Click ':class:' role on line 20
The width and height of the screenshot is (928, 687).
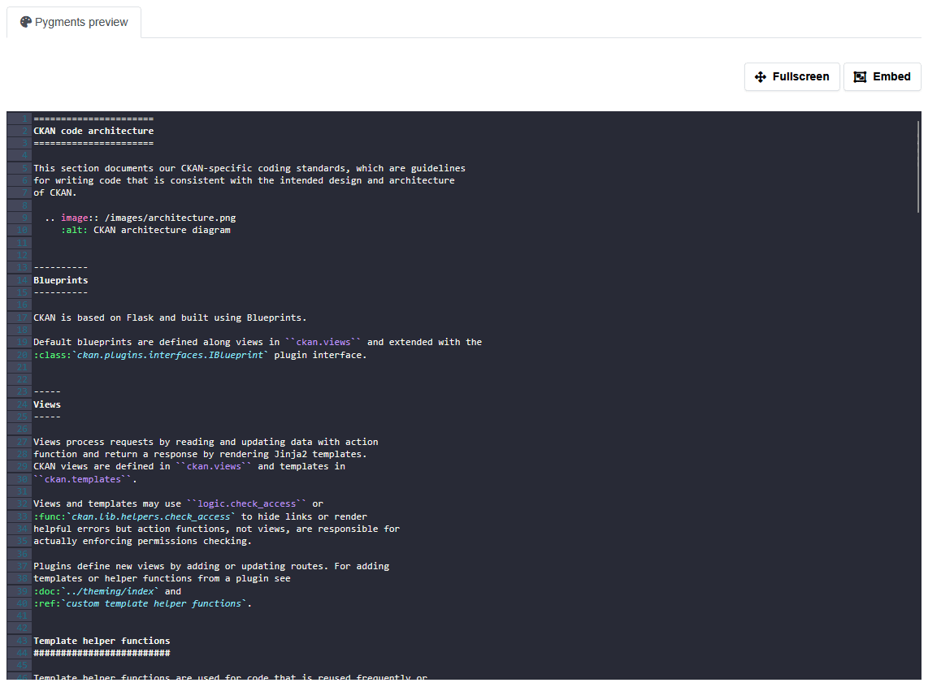pyautogui.click(x=53, y=355)
